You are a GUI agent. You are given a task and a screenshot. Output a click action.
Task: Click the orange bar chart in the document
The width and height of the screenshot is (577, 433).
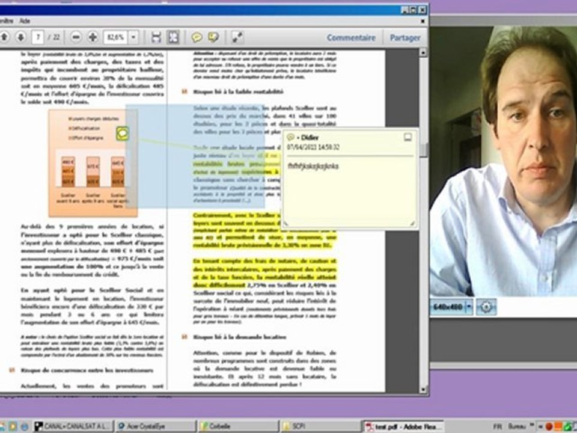click(x=93, y=163)
